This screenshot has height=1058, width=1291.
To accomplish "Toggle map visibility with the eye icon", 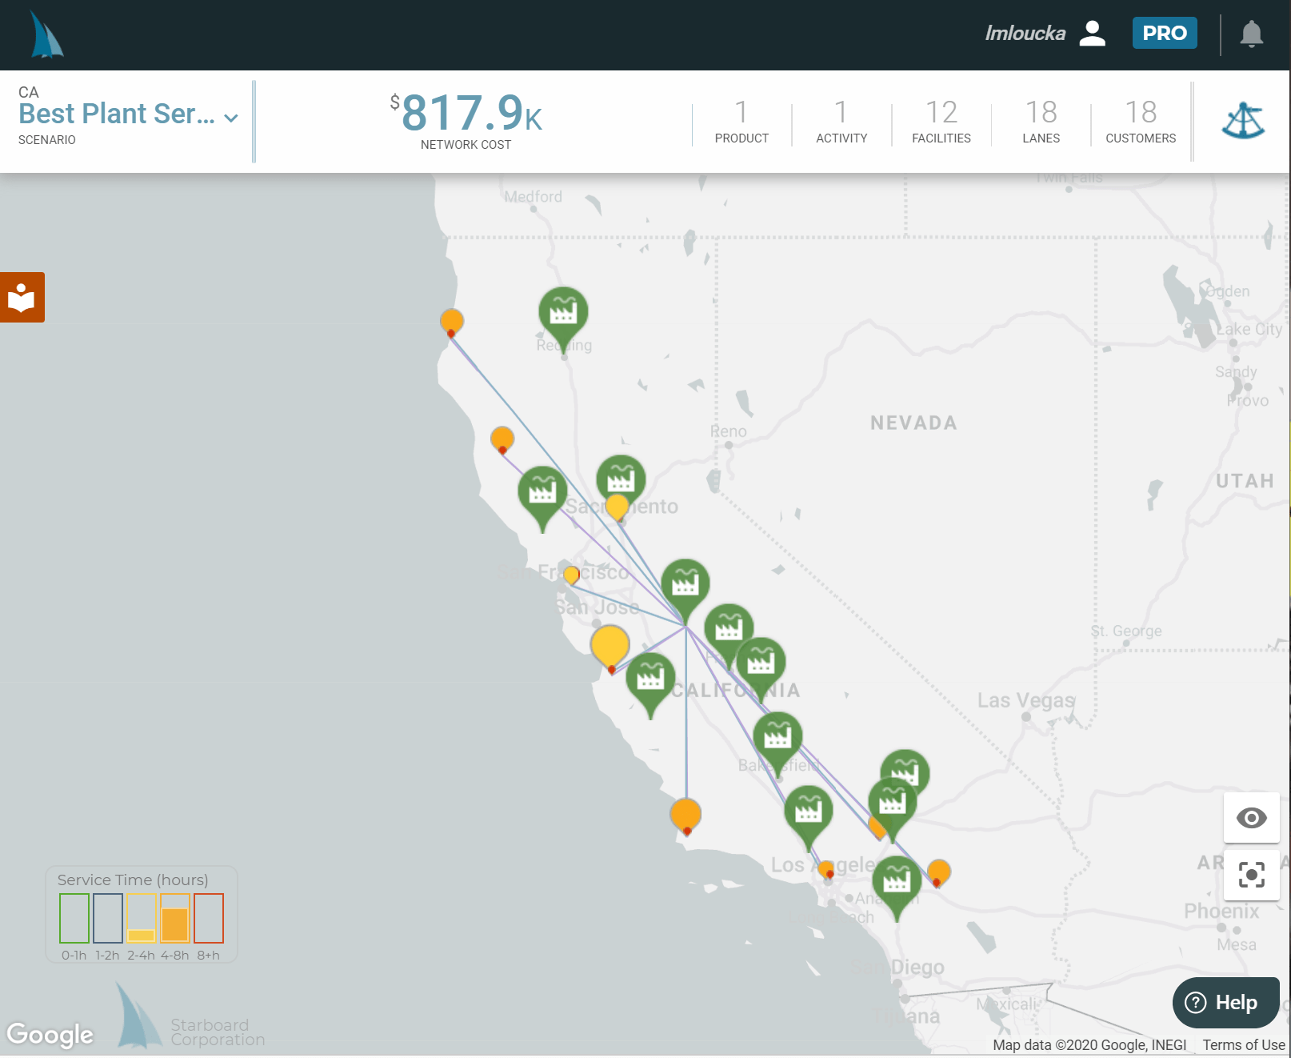I will (x=1251, y=818).
